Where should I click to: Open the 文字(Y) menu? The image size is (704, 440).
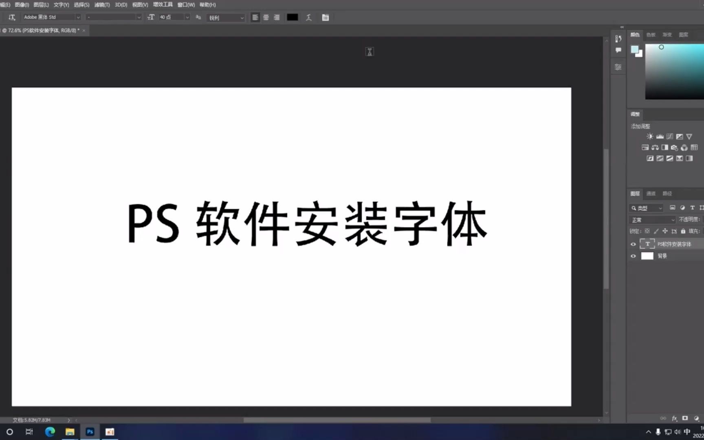[61, 5]
